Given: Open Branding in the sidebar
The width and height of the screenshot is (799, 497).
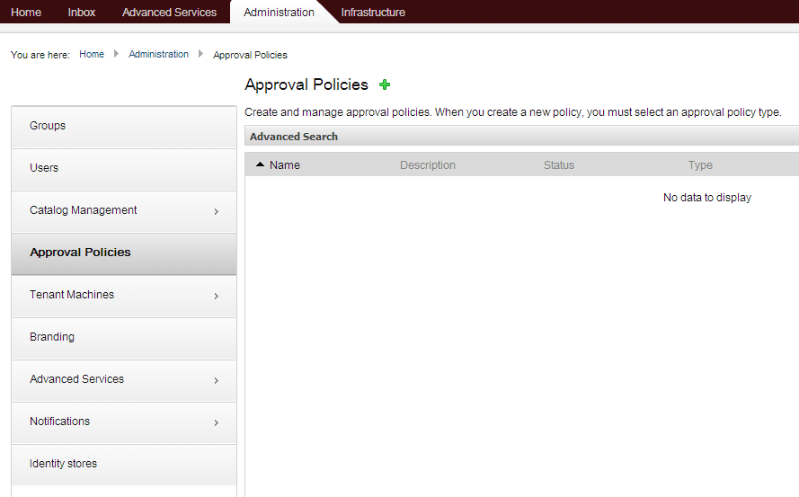Looking at the screenshot, I should coord(52,337).
